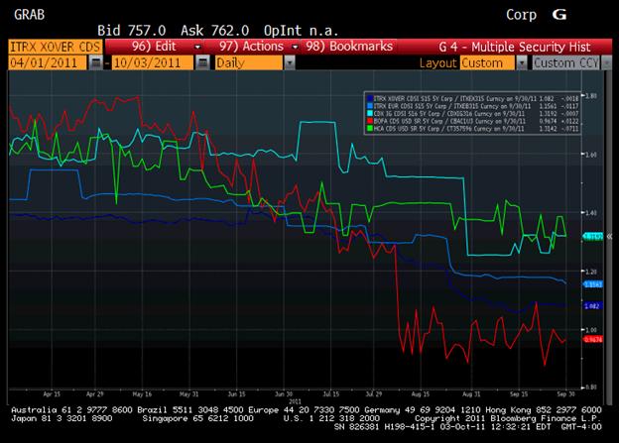619x443 pixels.
Task: Expand the Layout Custom dropdown arrow
Action: pos(522,63)
